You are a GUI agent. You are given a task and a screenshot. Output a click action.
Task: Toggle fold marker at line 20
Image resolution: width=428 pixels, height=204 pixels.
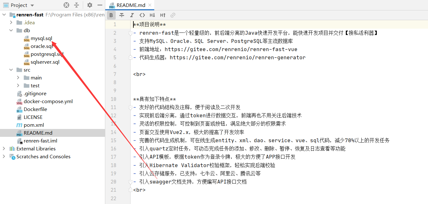(x=130, y=182)
